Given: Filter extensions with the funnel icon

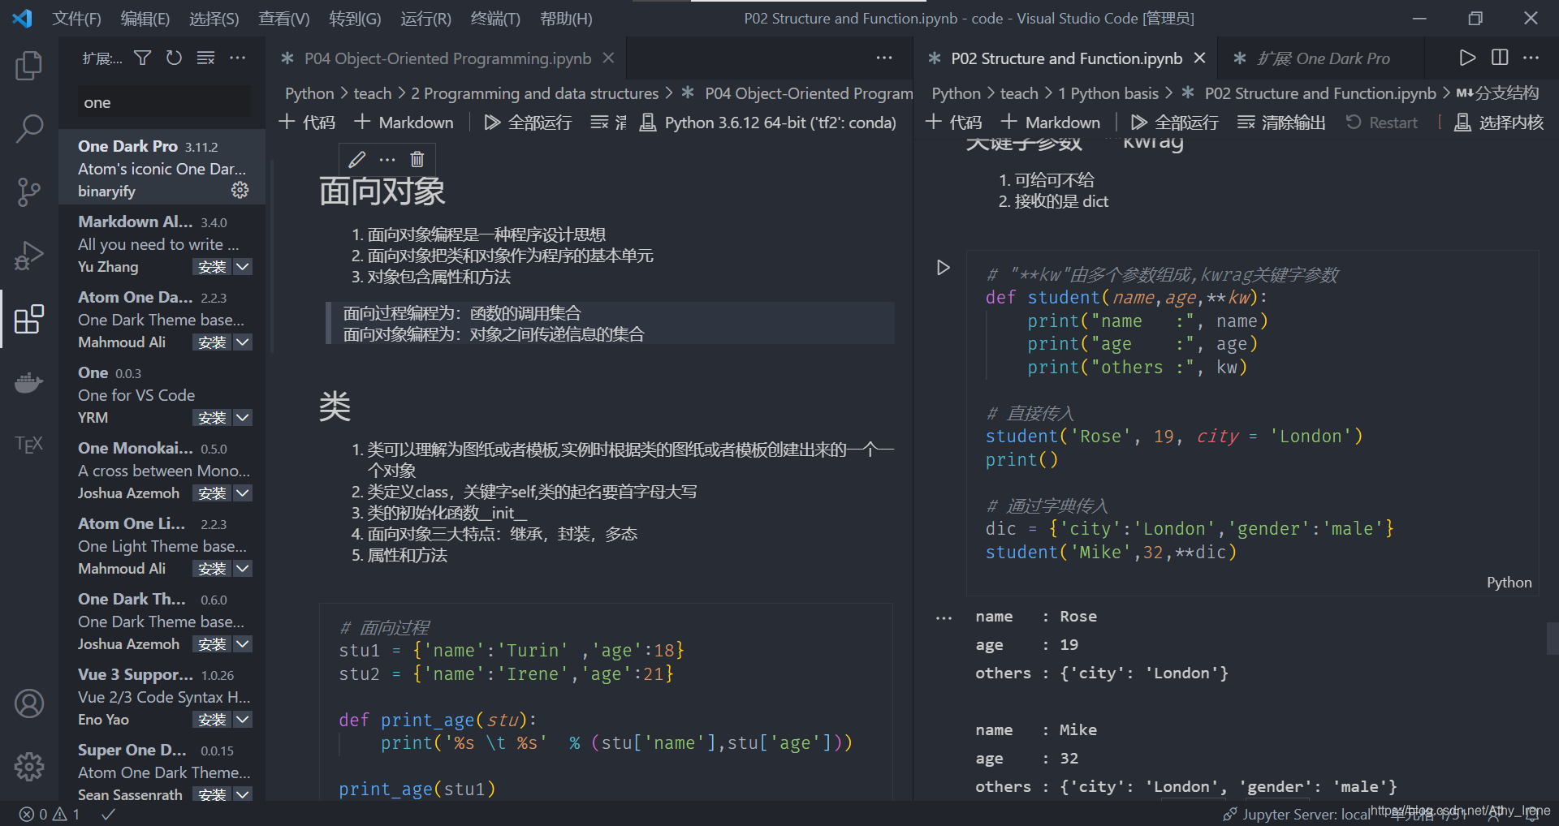Looking at the screenshot, I should [x=143, y=58].
